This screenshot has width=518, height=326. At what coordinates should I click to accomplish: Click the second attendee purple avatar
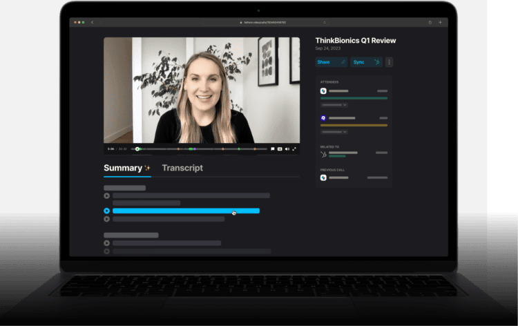point(323,118)
